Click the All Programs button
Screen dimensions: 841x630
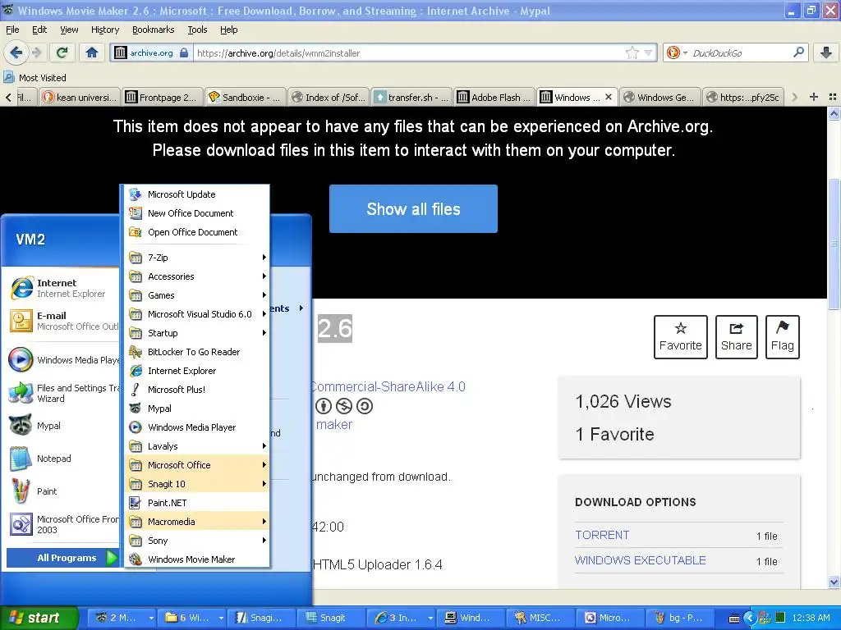tap(62, 558)
